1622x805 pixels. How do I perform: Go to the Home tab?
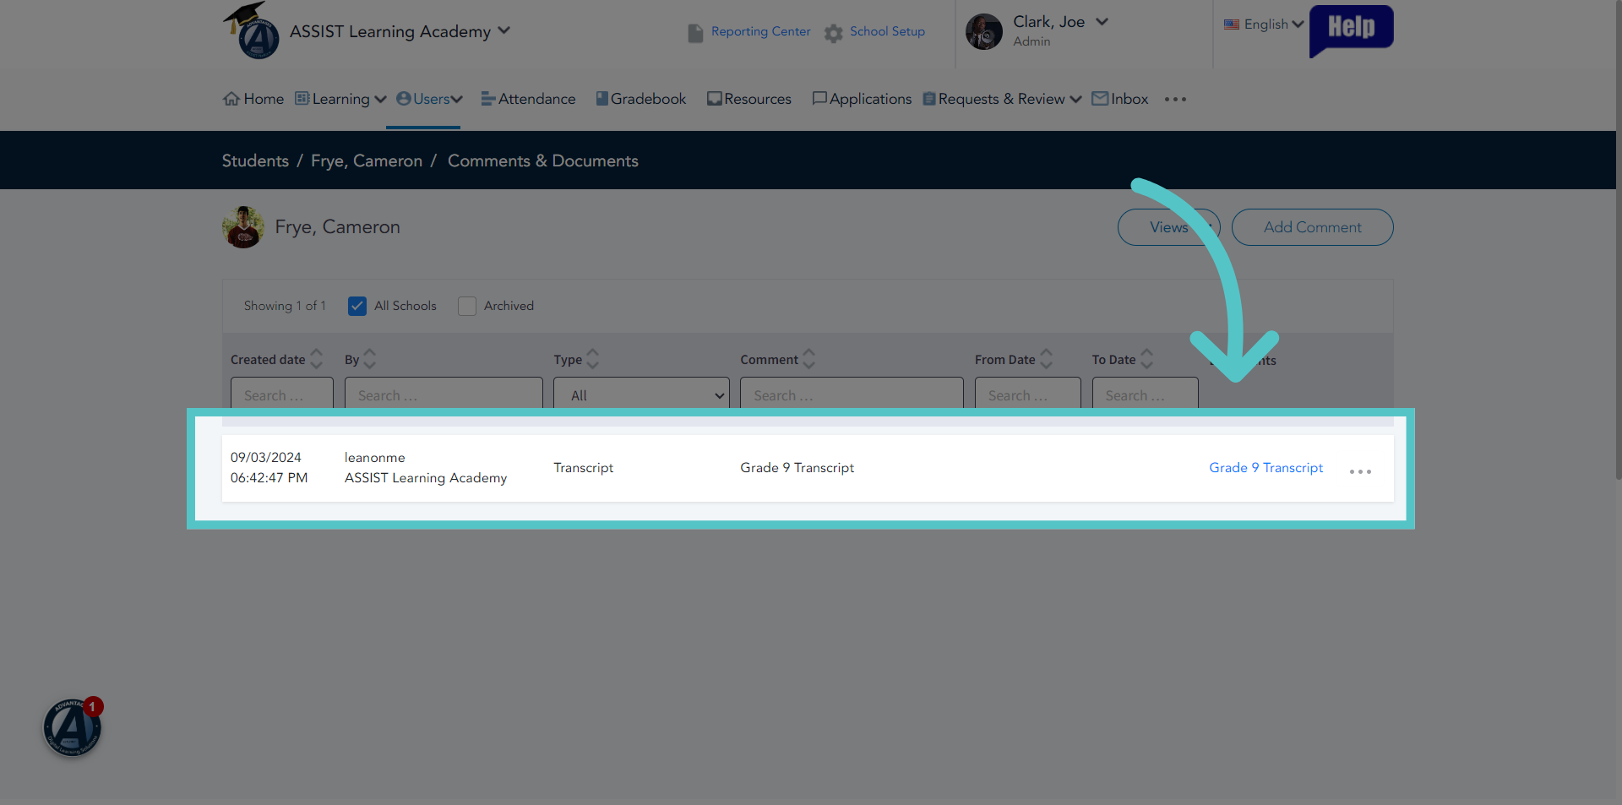264,99
